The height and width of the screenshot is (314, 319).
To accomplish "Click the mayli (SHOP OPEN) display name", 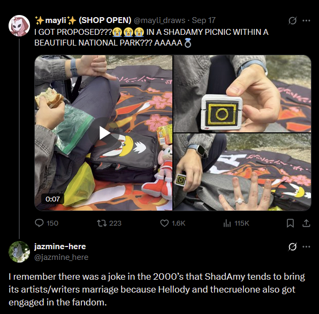I will pos(83,20).
